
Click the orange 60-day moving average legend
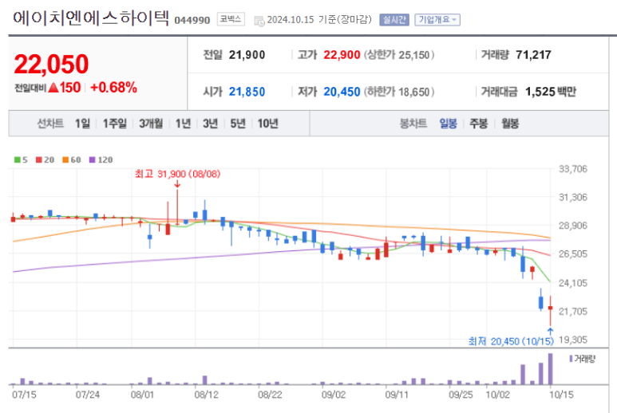click(x=72, y=160)
